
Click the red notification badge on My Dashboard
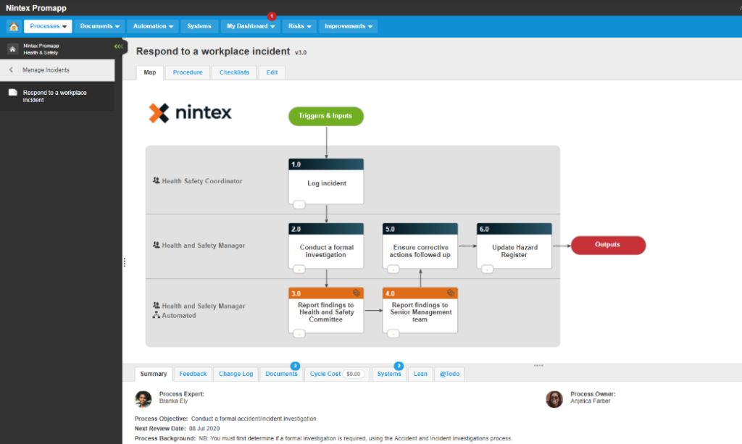[272, 15]
